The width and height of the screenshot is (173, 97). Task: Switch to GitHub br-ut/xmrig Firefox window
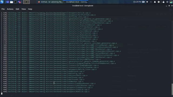(x=50, y=2)
